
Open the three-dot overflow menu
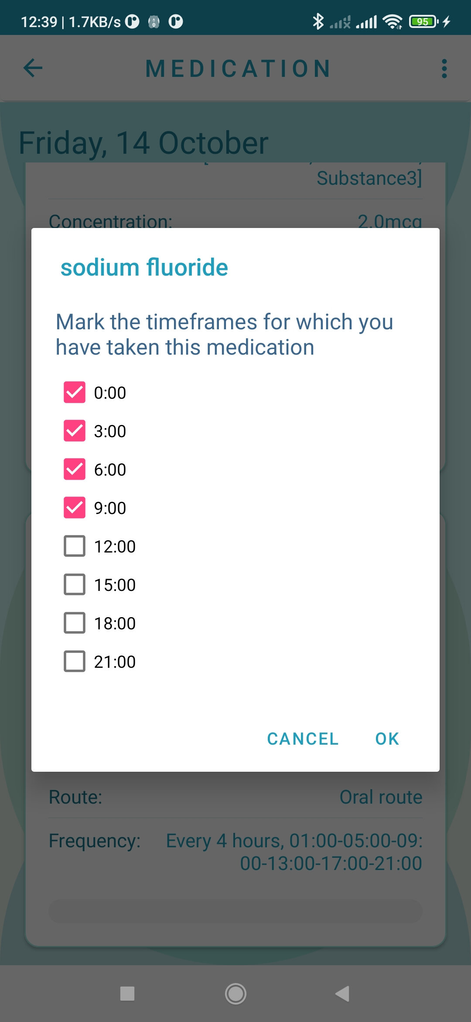pos(444,69)
